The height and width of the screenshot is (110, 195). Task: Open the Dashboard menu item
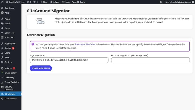pyautogui.click(x=10, y=8)
